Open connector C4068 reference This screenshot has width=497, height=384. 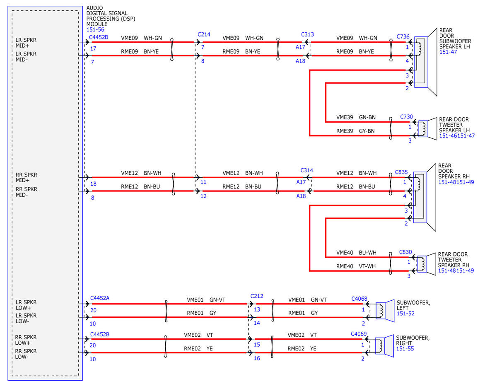click(359, 298)
